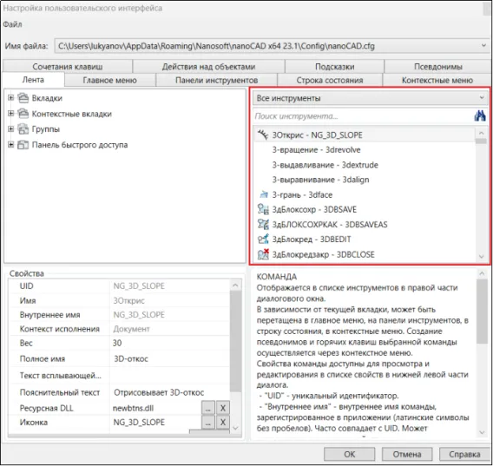
Task: Select the 3-грань 3dface icon
Action: pyautogui.click(x=264, y=194)
